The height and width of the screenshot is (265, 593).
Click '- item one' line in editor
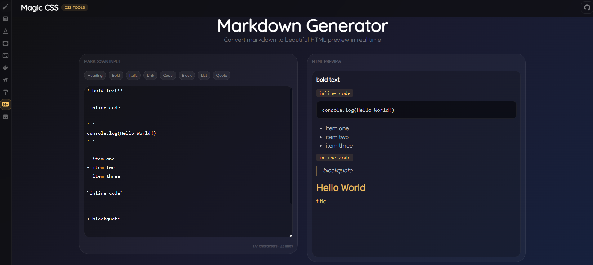(x=101, y=159)
